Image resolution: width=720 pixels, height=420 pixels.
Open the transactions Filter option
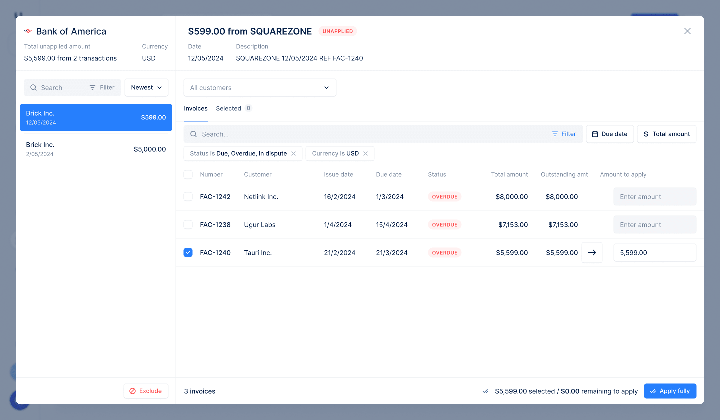(102, 87)
